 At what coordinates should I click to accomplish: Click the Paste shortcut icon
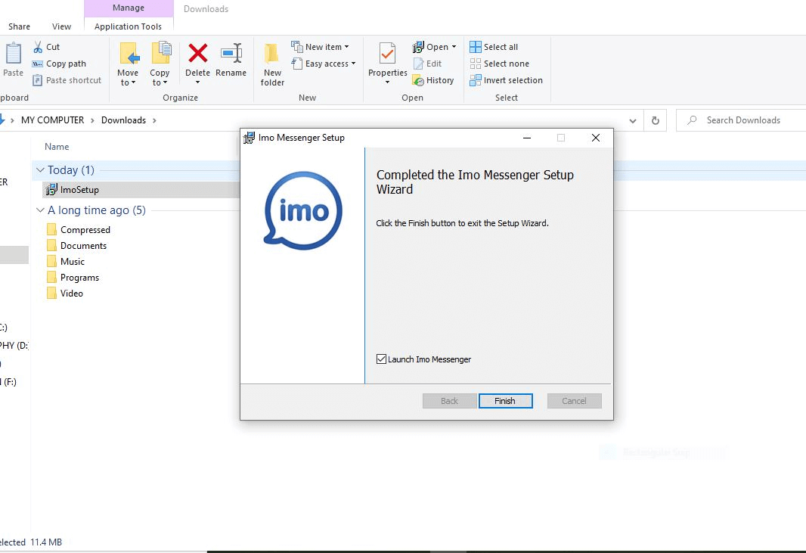37,80
